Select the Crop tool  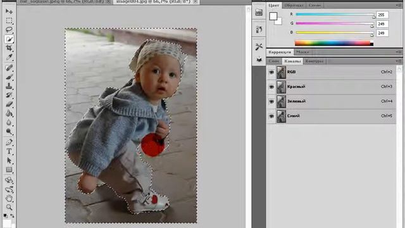9,48
